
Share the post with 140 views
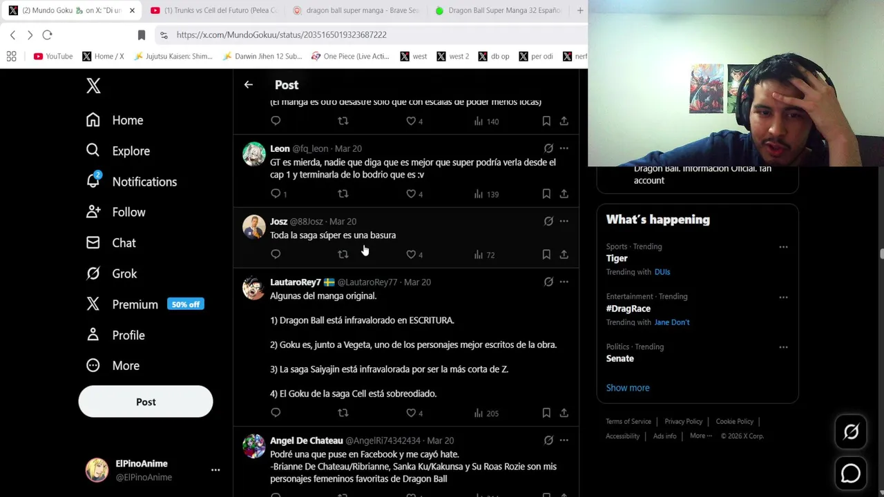click(564, 121)
